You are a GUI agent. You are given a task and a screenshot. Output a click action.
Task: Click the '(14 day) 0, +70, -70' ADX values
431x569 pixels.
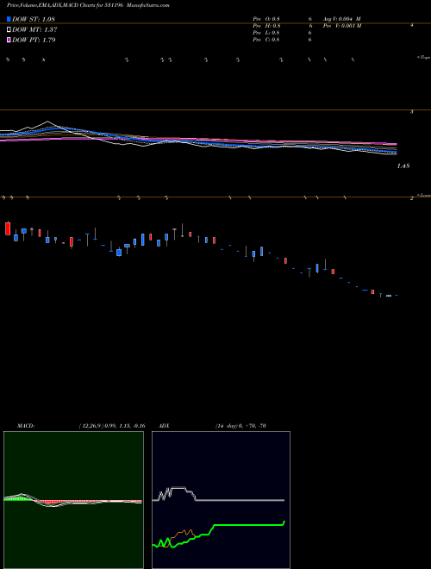240,426
